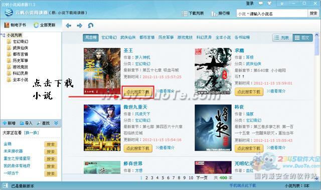321x190 pixels.
Task: Go back with the left arrow
Action: tap(69, 26)
